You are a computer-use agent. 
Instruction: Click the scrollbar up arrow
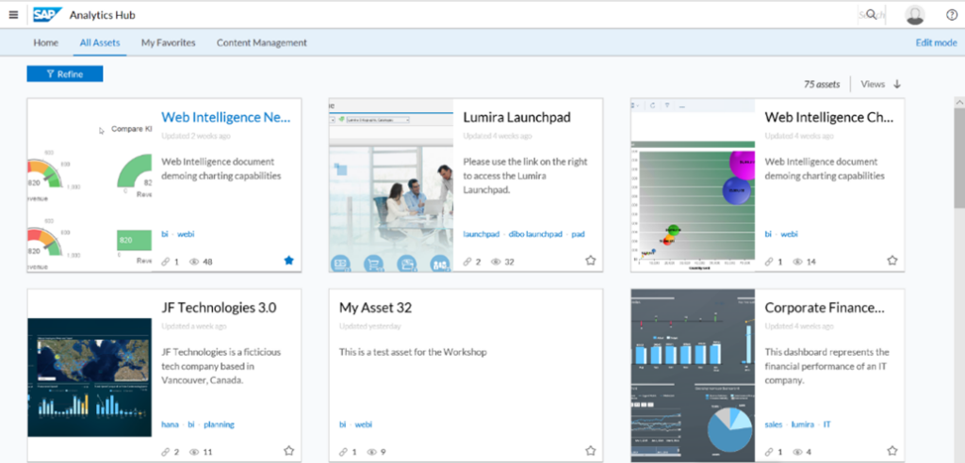tap(959, 102)
